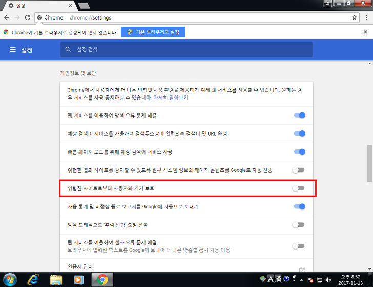Viewport: 373px width, 287px height.
Task: Click the page scrollbar thumb
Action: click(370, 163)
